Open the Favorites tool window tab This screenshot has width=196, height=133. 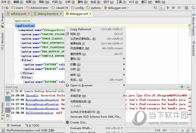tap(2, 111)
